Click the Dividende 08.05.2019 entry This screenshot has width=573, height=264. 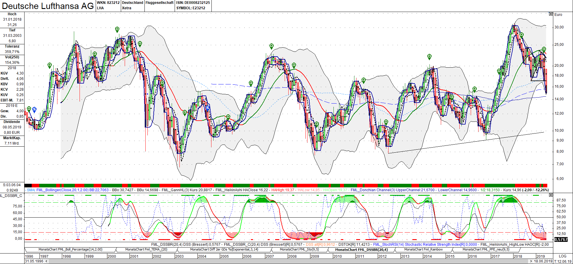pos(12,127)
